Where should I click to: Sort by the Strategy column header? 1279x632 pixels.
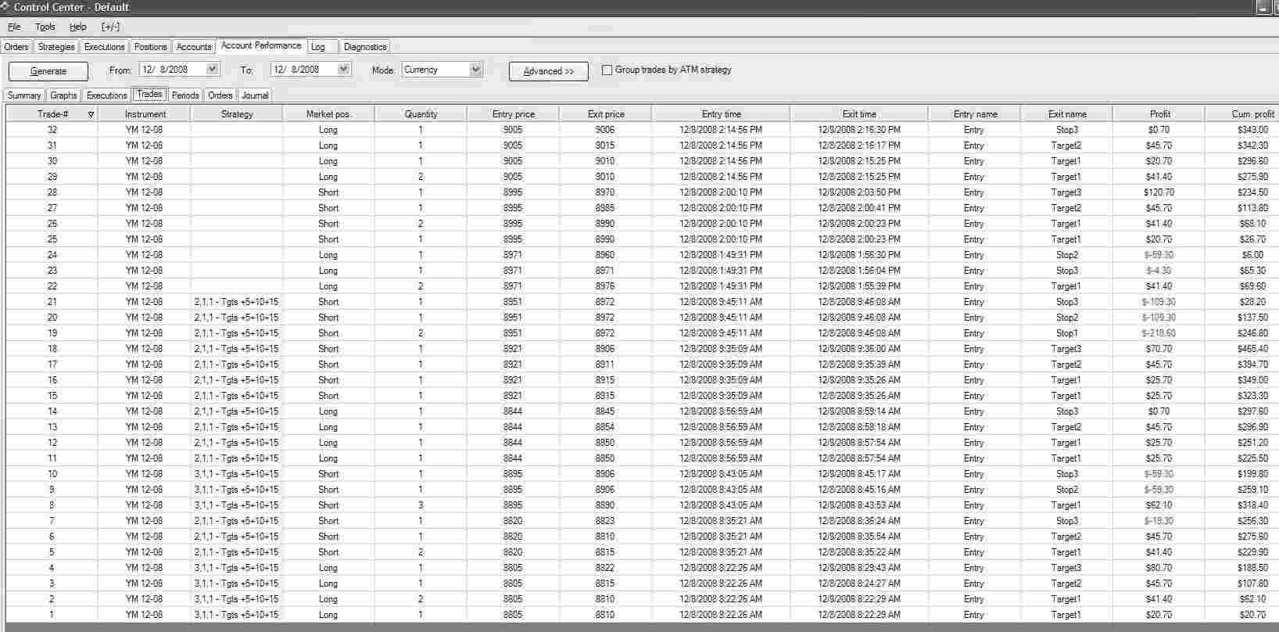coord(237,114)
